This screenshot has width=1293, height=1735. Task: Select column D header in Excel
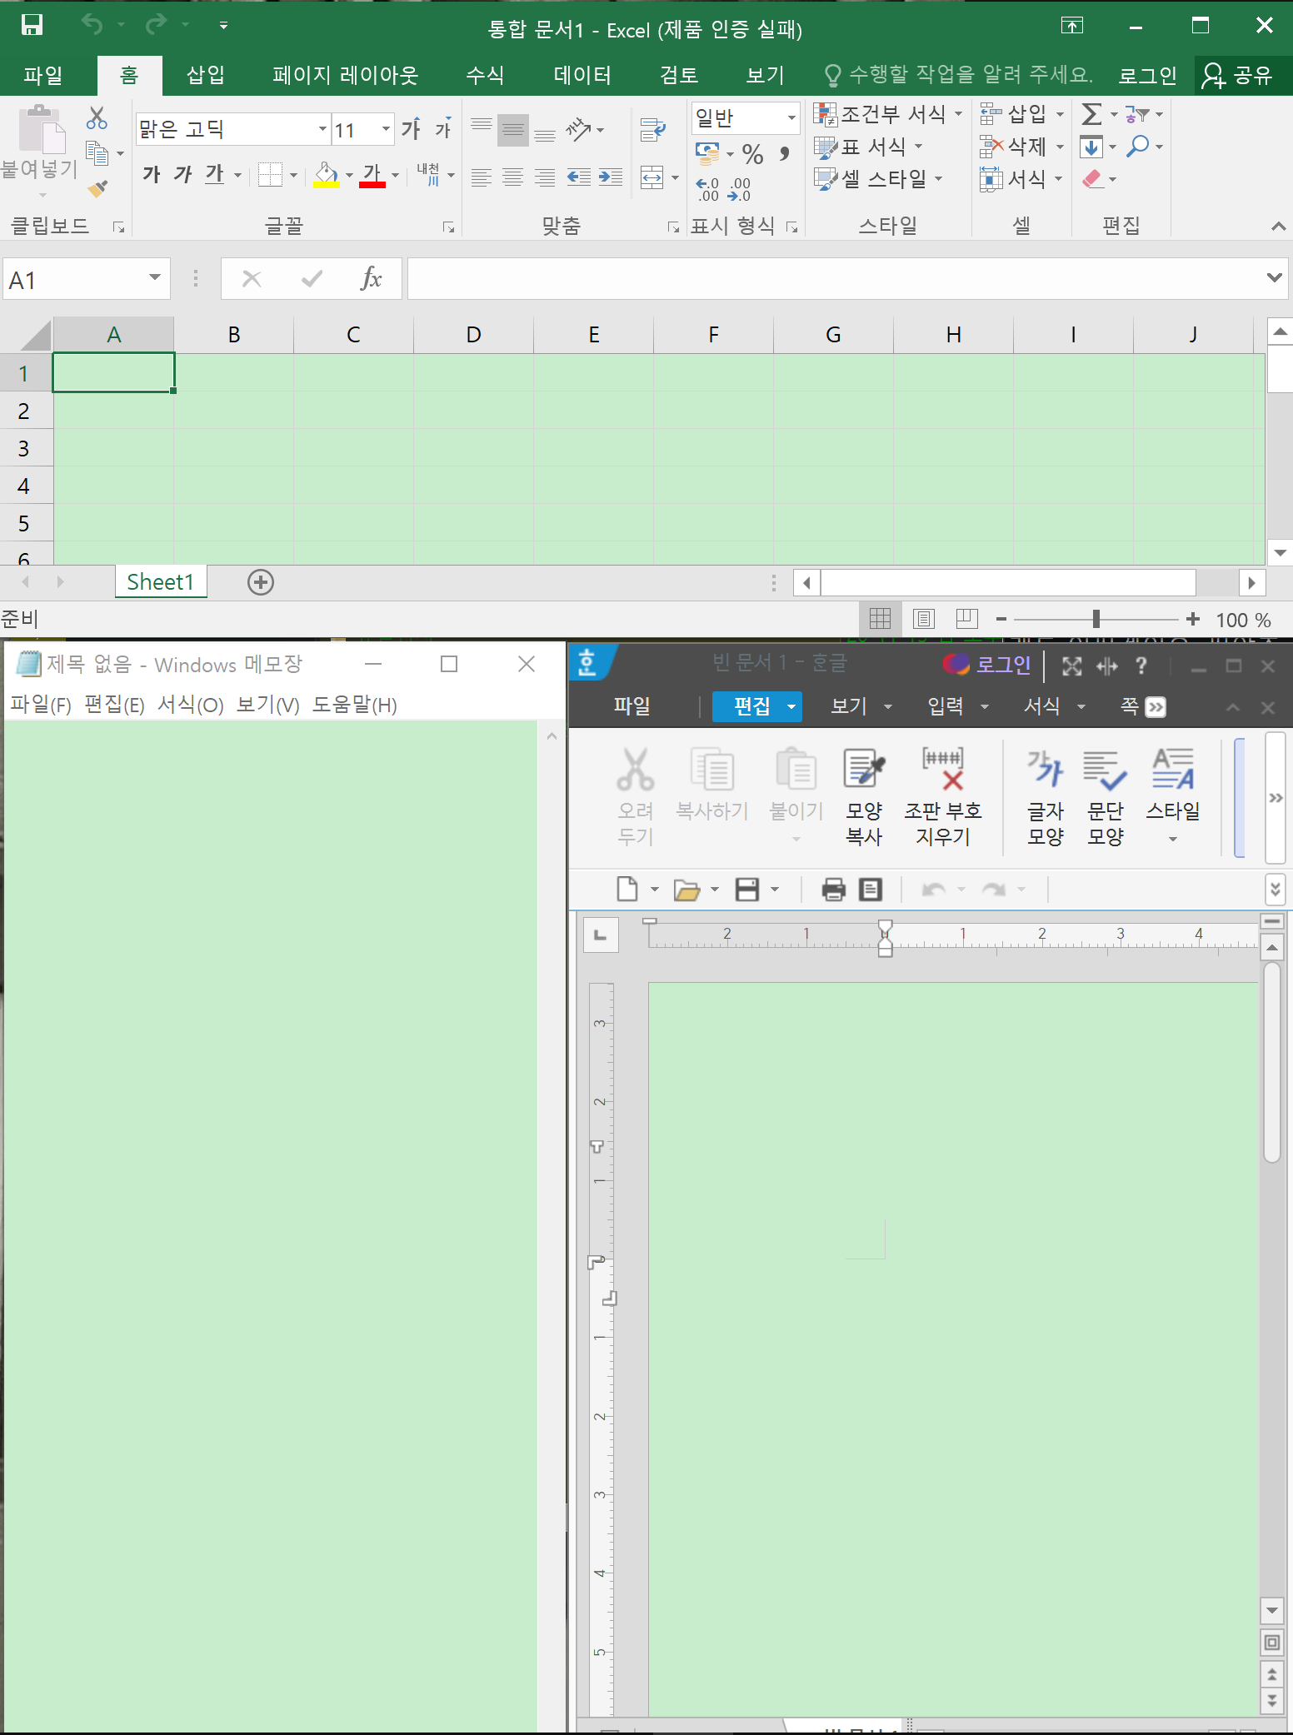coord(473,335)
